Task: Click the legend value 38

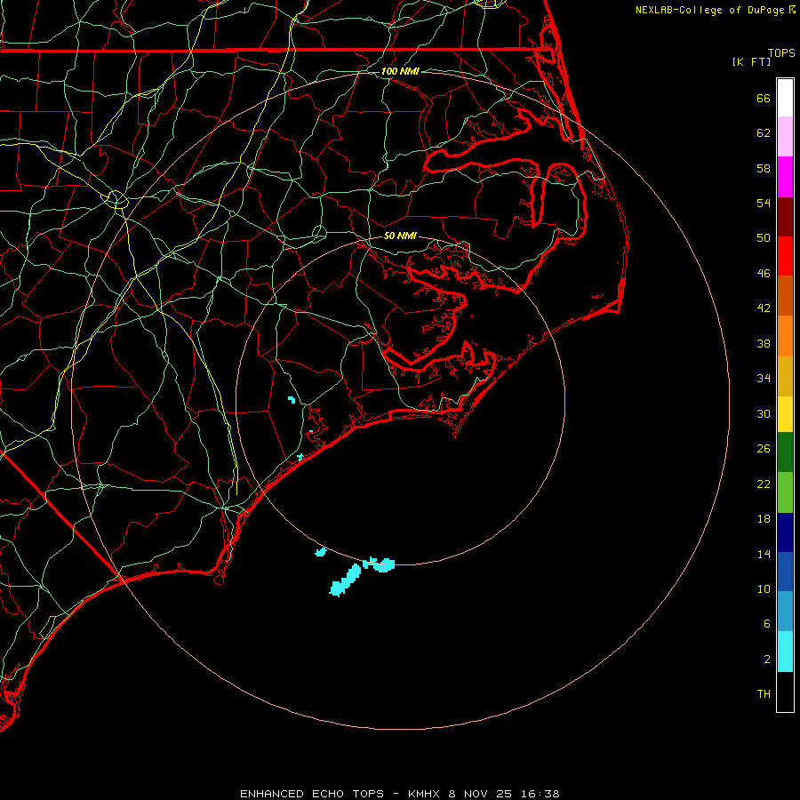Action: (764, 343)
